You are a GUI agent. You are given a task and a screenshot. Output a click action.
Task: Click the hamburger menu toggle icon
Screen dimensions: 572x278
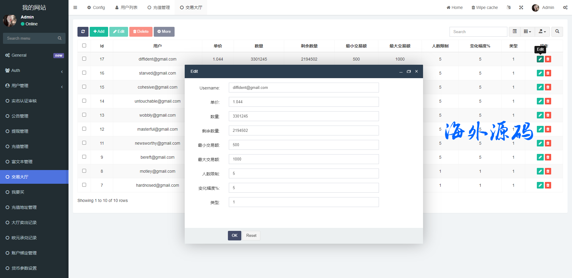coord(75,7)
